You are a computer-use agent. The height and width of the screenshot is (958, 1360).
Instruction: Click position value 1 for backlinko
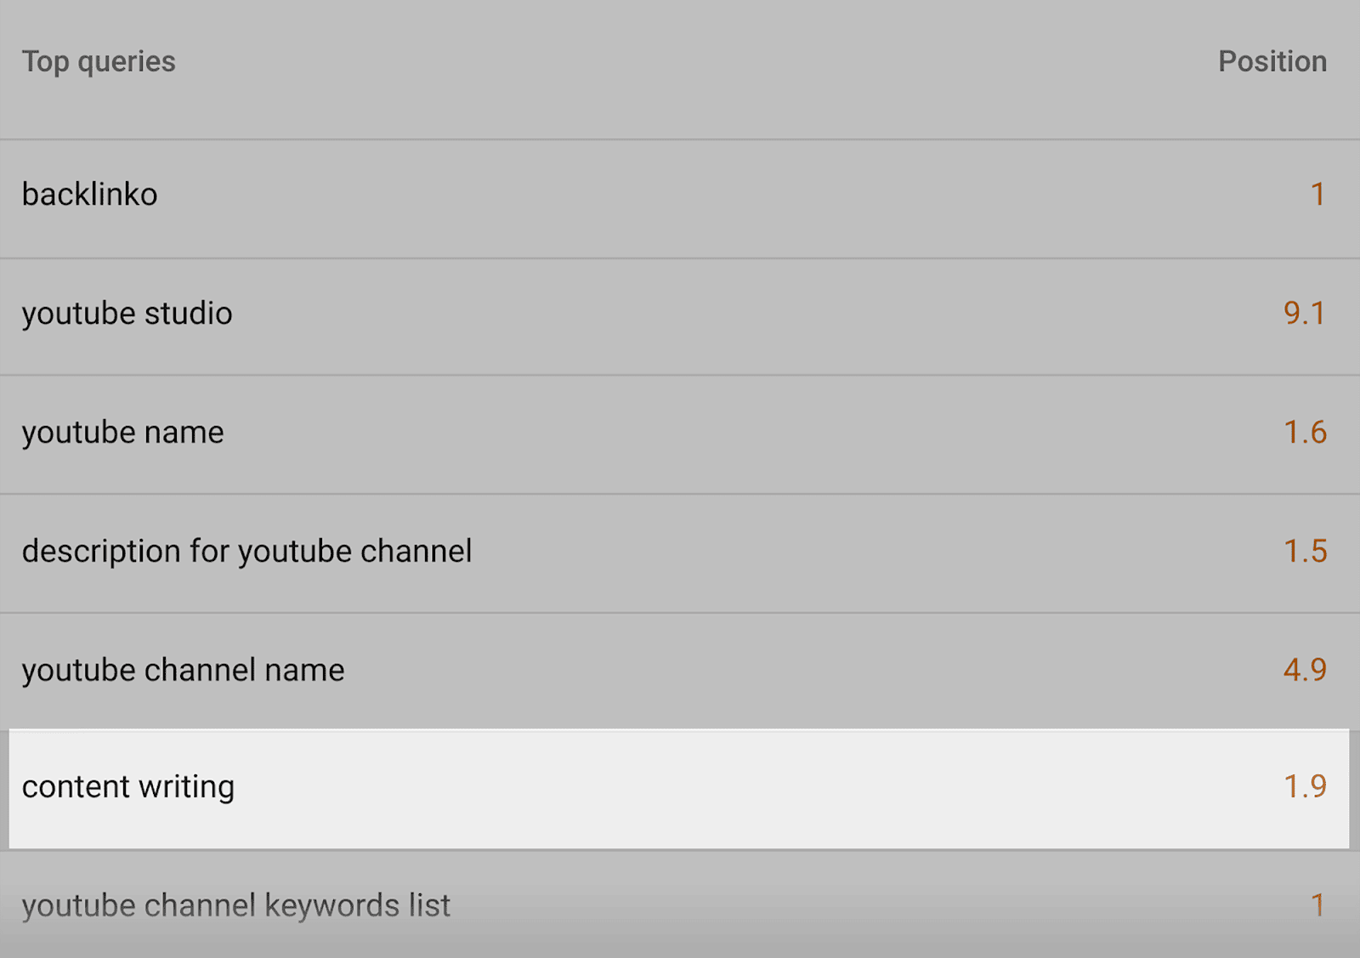(x=1317, y=195)
